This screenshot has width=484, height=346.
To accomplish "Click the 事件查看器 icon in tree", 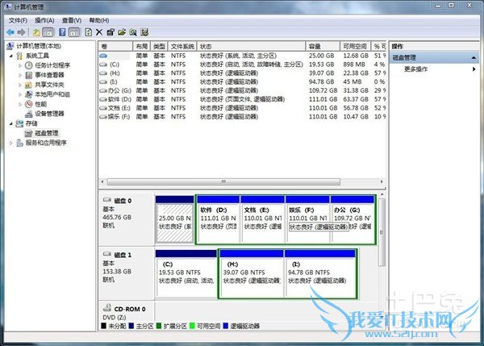I will click(x=29, y=75).
